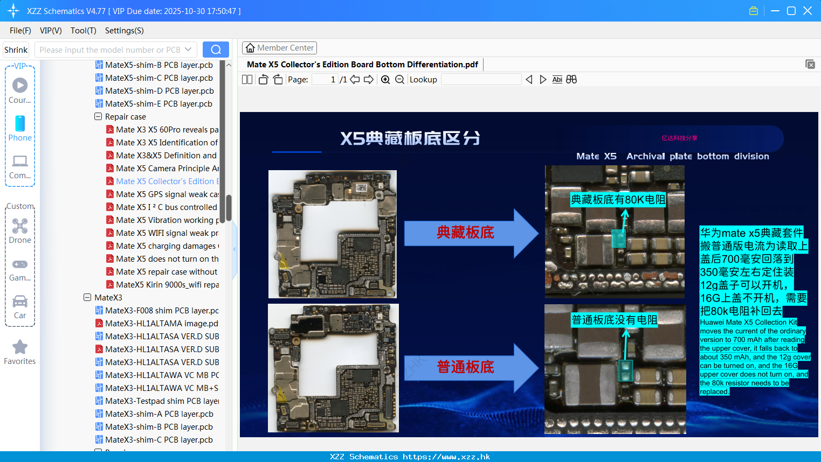821x462 pixels.
Task: Close the document tab panel icon
Action: click(810, 64)
